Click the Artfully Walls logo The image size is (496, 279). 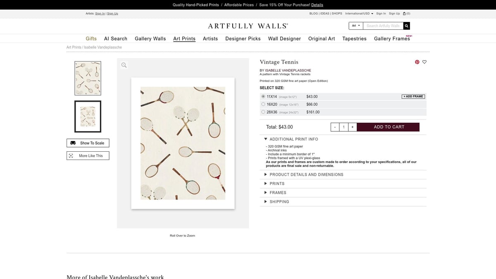[248, 25]
